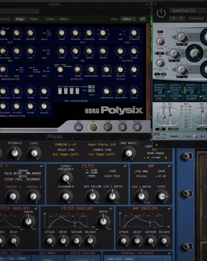Screen dimensions: 207x261
Task: Flip the SUB OSC switch in VCO section
Action: [x=44, y=33]
